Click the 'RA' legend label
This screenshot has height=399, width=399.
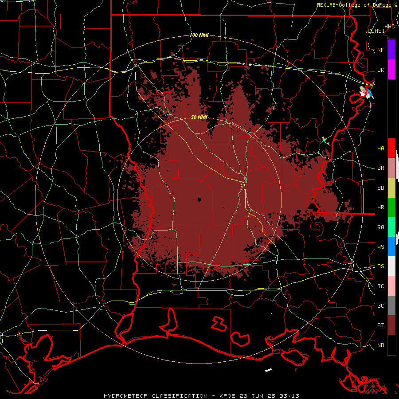point(380,227)
